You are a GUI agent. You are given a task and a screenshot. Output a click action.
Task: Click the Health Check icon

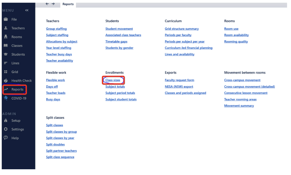coord(6,81)
